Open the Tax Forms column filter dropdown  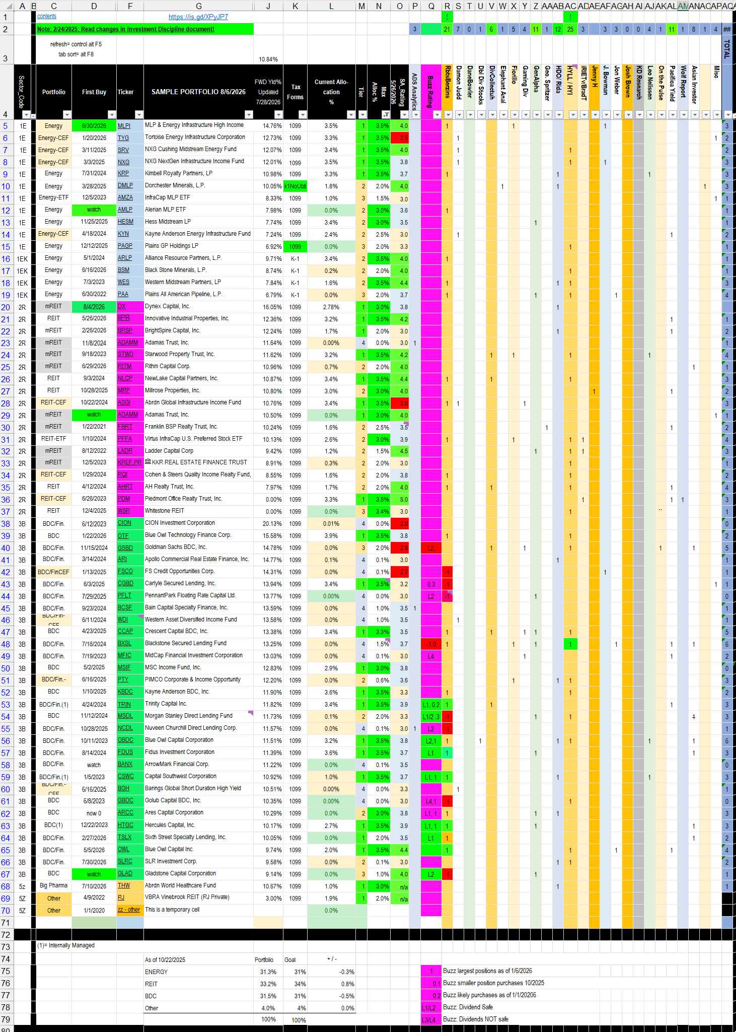click(303, 115)
